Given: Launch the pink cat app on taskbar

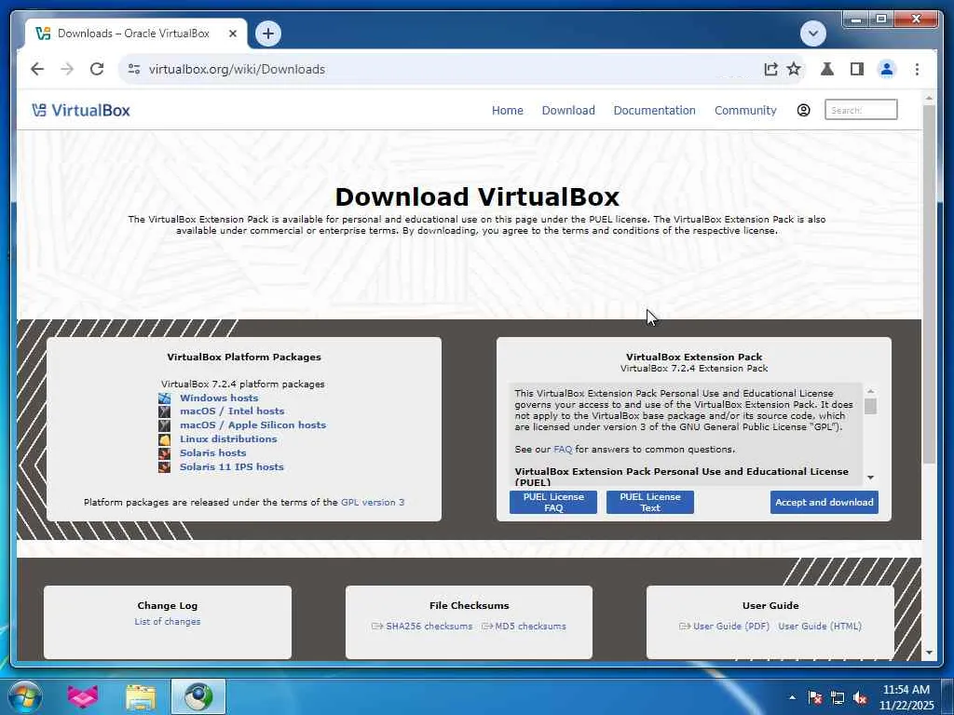Looking at the screenshot, I should pos(83,696).
